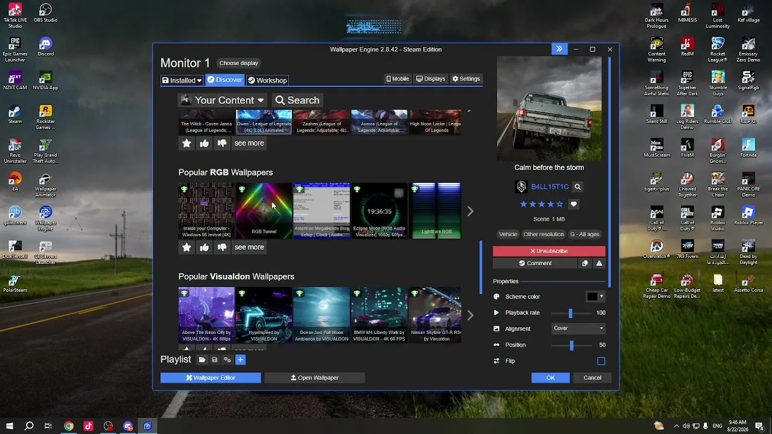
Task: Open the Scheme color swatch picker
Action: tap(595, 297)
